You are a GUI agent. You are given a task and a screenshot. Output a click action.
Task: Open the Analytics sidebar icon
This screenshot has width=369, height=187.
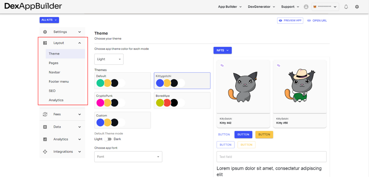45,139
